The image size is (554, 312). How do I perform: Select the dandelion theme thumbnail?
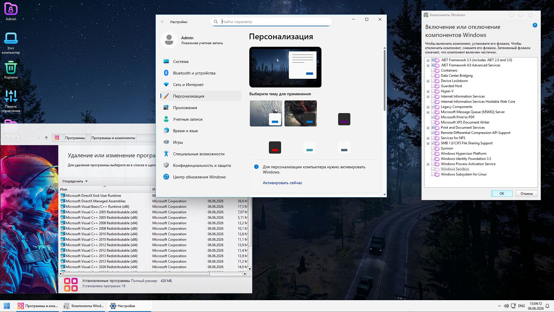click(266, 113)
